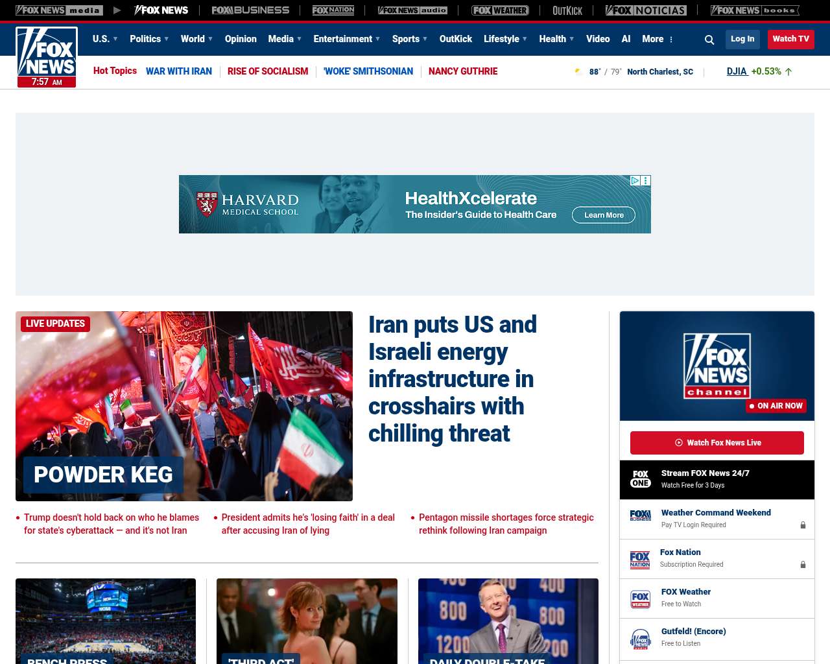The height and width of the screenshot is (664, 830).
Task: Open the Opinion section
Action: (x=241, y=39)
